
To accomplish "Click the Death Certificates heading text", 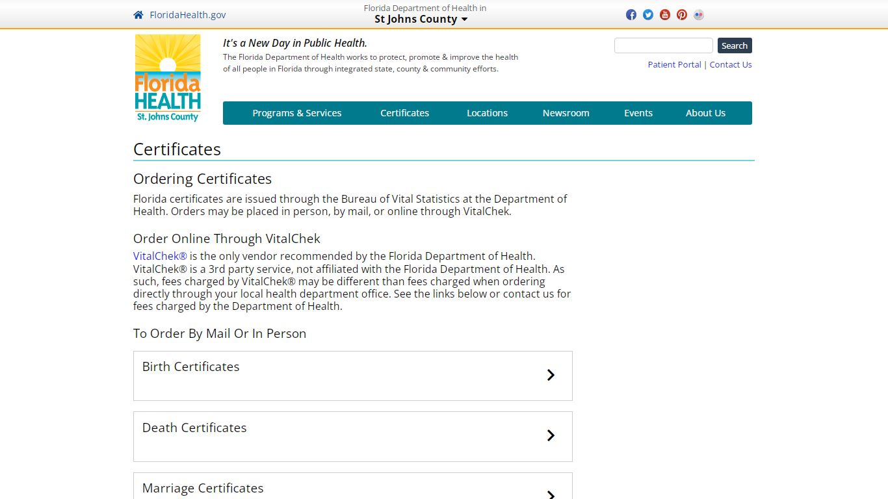I will (x=194, y=428).
